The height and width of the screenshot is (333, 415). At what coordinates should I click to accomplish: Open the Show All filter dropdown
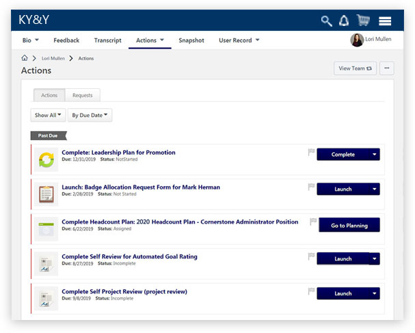[x=48, y=115]
